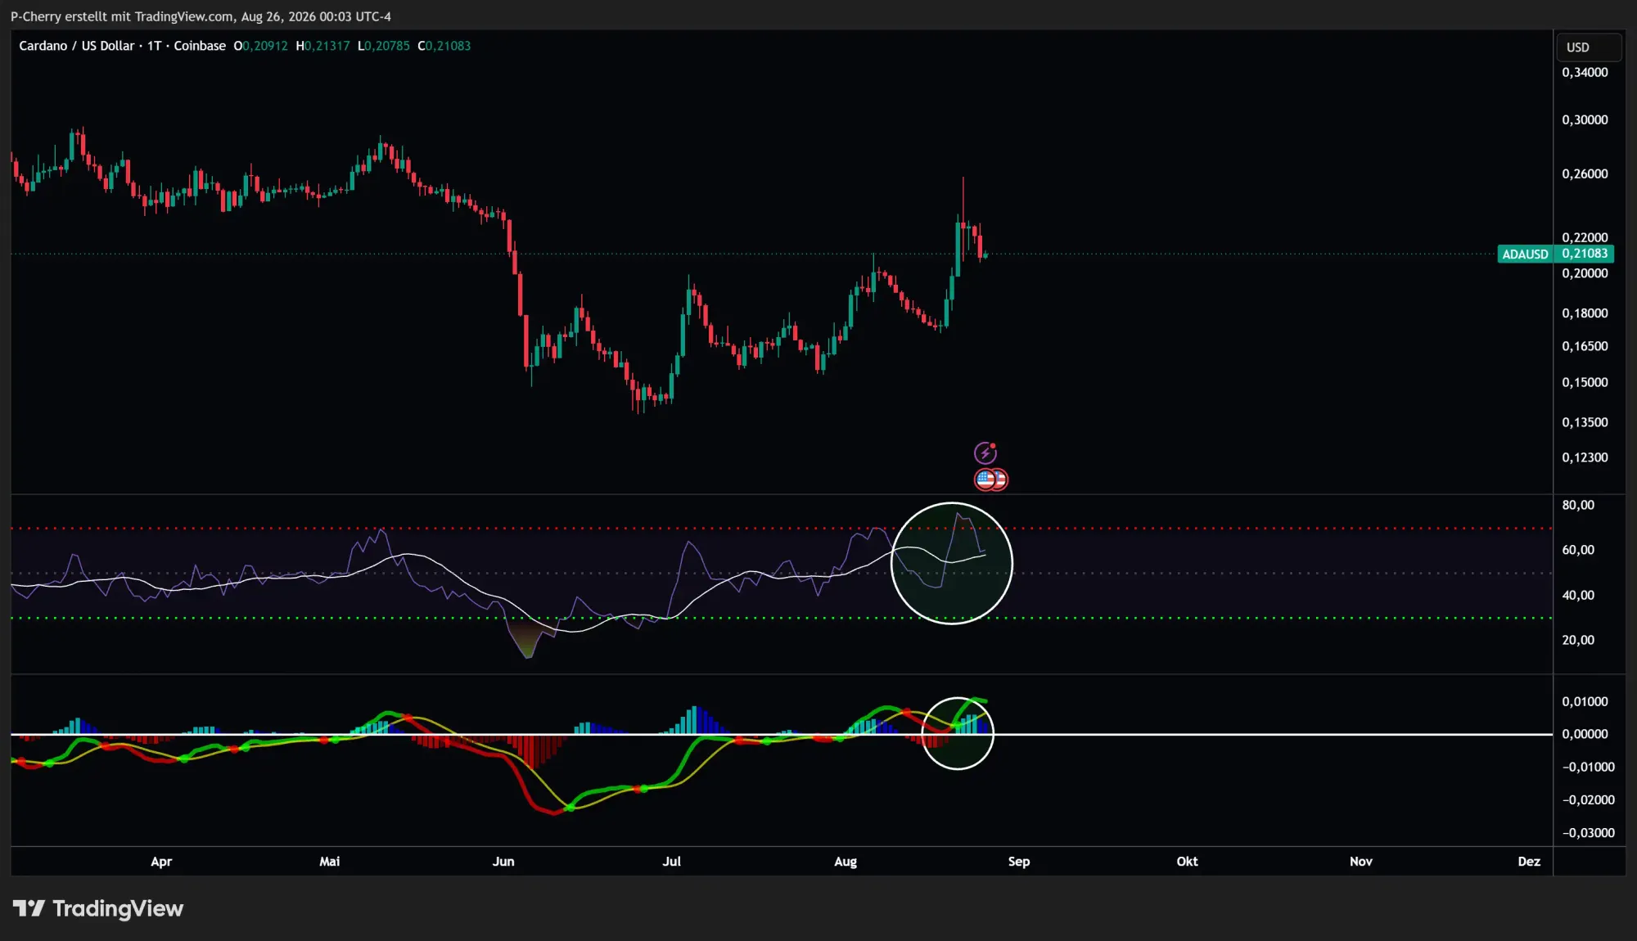
Task: Click the Mai label on time axis
Action: pyautogui.click(x=330, y=862)
